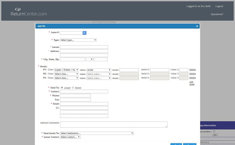The image size is (235, 145).
Task: Click the Add Asset link
Action: pos(192,83)
